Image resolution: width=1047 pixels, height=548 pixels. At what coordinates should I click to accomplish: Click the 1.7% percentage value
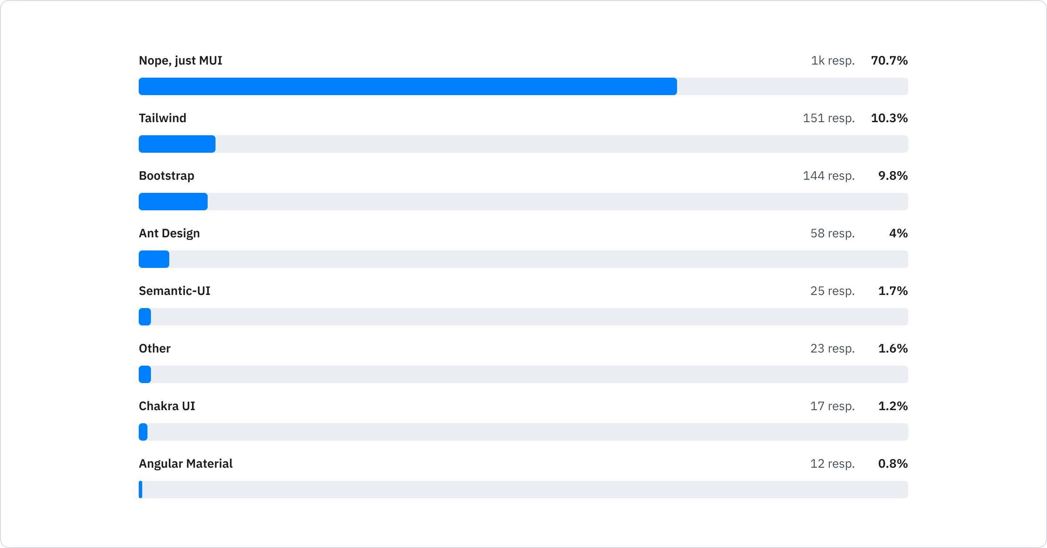893,291
